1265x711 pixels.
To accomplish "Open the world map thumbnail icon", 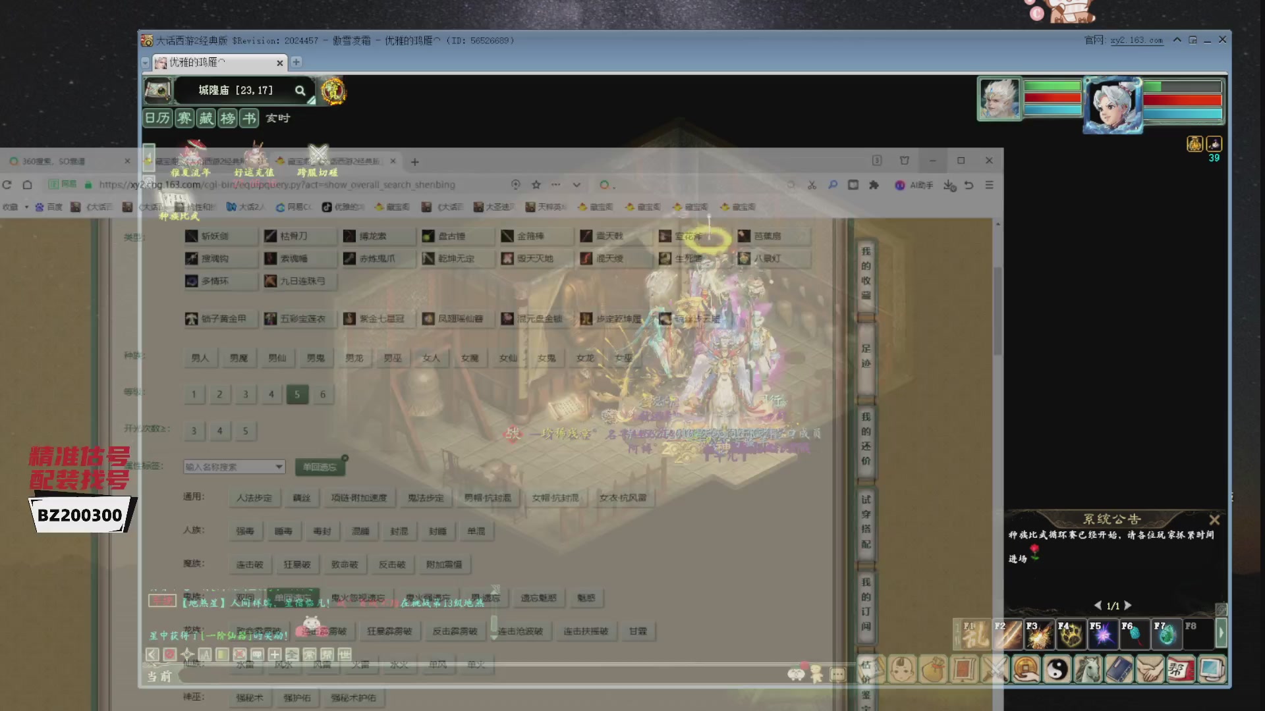I will tap(158, 90).
